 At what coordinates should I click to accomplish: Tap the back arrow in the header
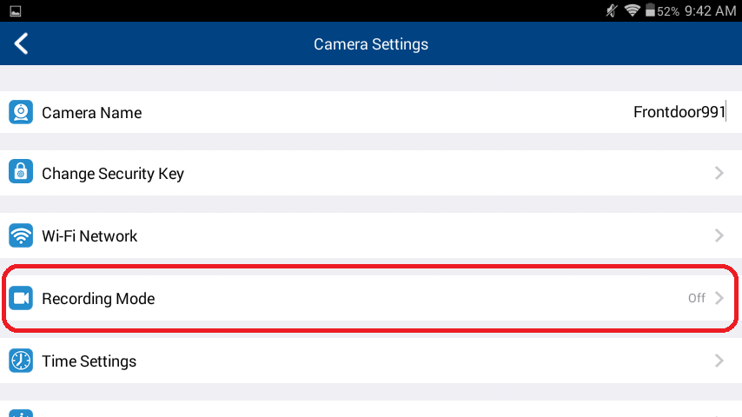click(22, 43)
